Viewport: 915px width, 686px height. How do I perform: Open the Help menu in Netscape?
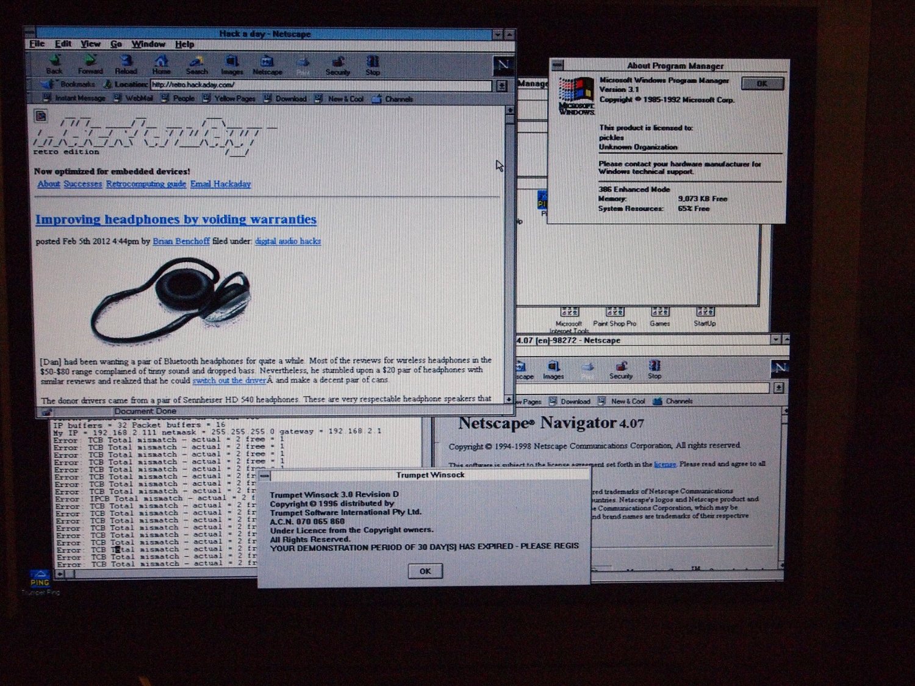click(184, 45)
